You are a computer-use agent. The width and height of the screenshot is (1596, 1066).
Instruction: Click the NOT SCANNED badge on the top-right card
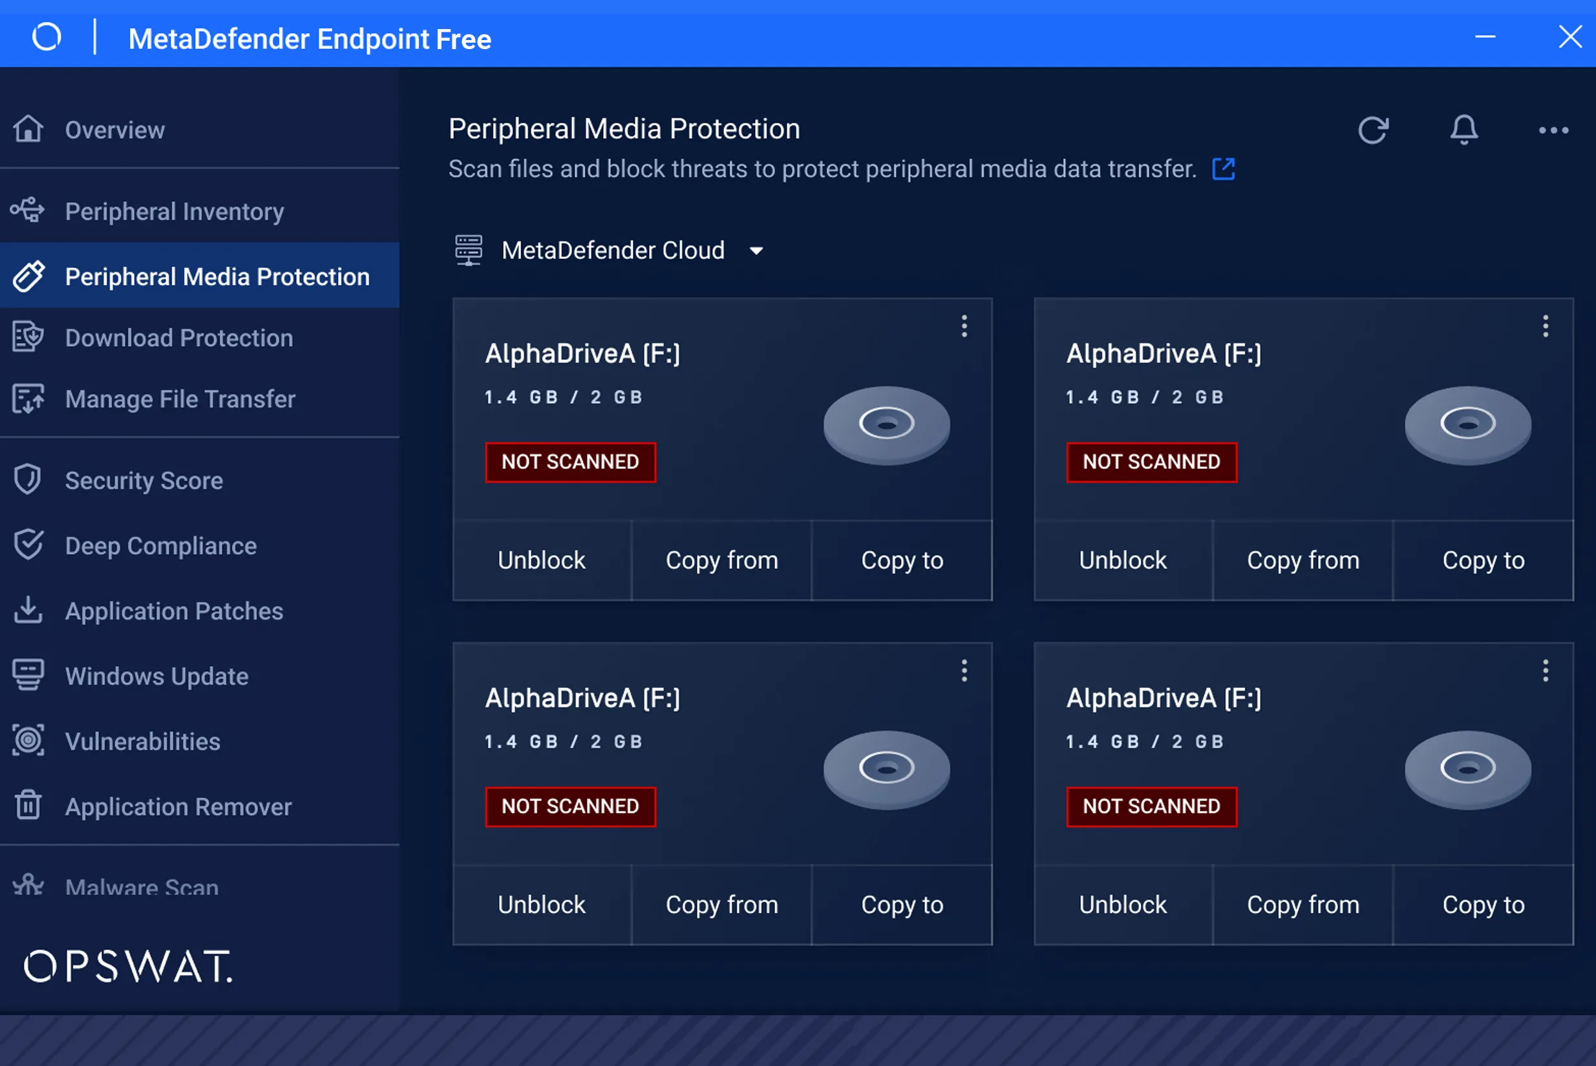(1152, 463)
